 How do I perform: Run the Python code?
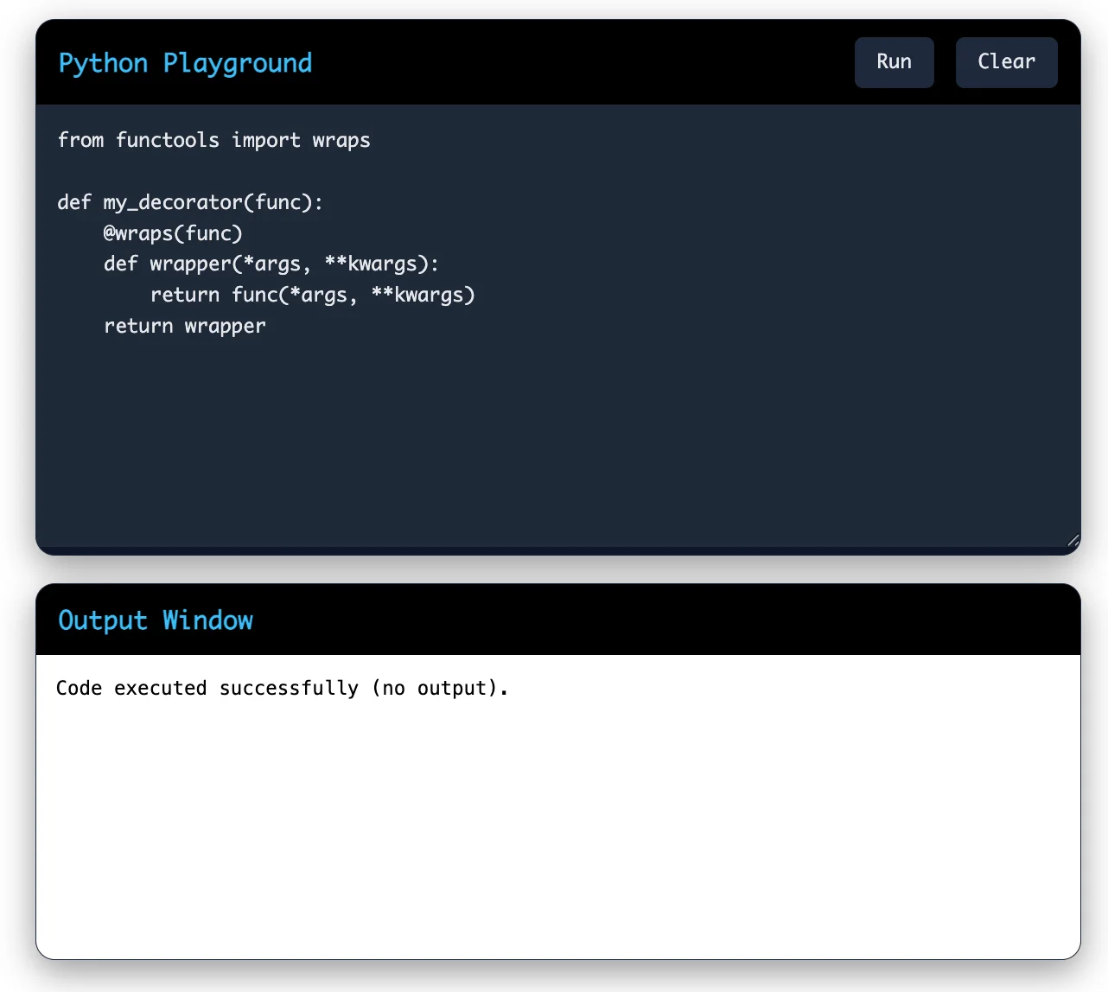point(894,62)
